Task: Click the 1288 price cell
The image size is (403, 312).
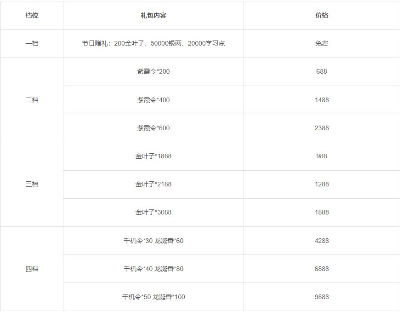Action: (x=322, y=184)
